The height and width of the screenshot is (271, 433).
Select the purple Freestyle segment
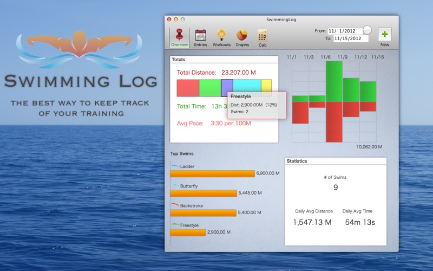click(x=227, y=87)
